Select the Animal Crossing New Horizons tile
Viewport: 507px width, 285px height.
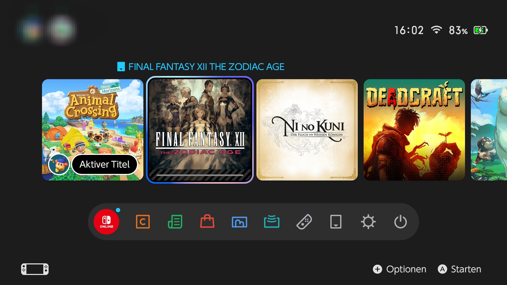click(x=92, y=119)
